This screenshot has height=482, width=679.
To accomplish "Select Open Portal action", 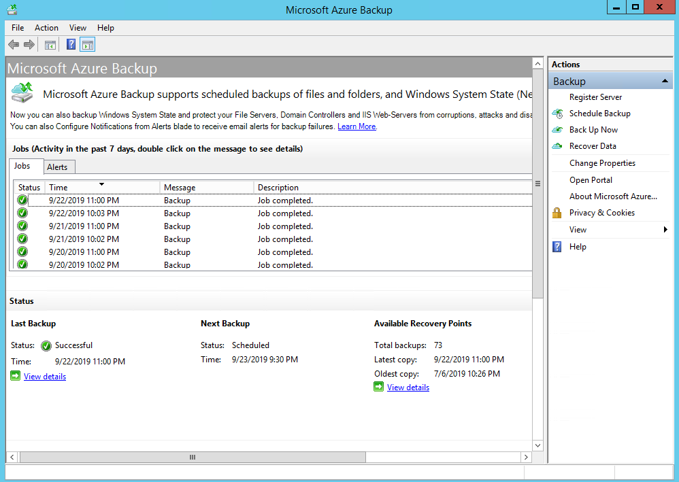I will 591,180.
